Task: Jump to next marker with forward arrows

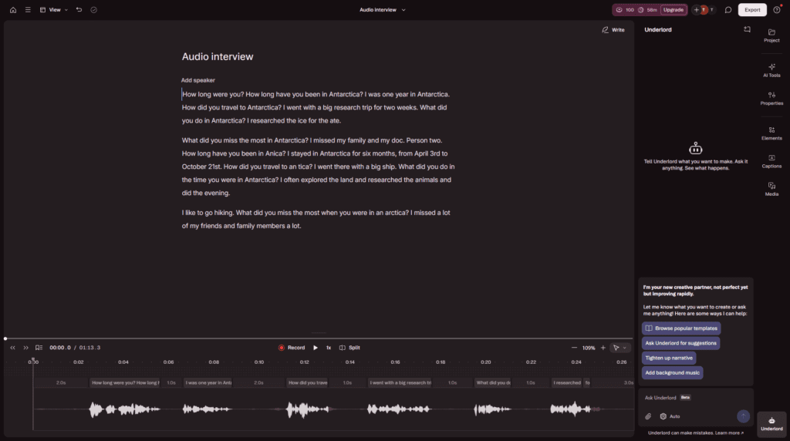Action: [25, 348]
